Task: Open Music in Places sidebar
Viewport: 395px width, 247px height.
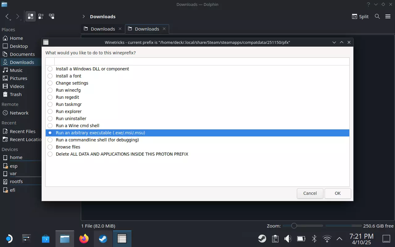Action: click(21, 70)
